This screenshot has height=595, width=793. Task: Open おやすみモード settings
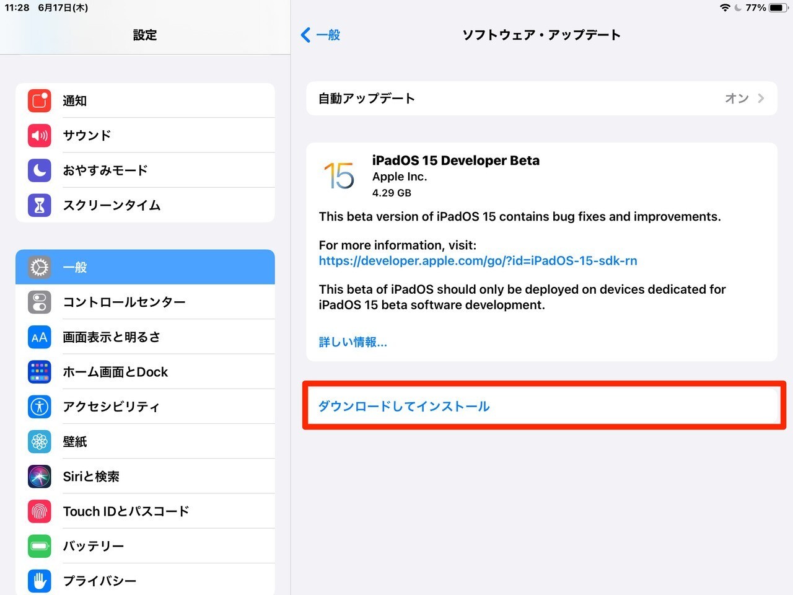145,170
